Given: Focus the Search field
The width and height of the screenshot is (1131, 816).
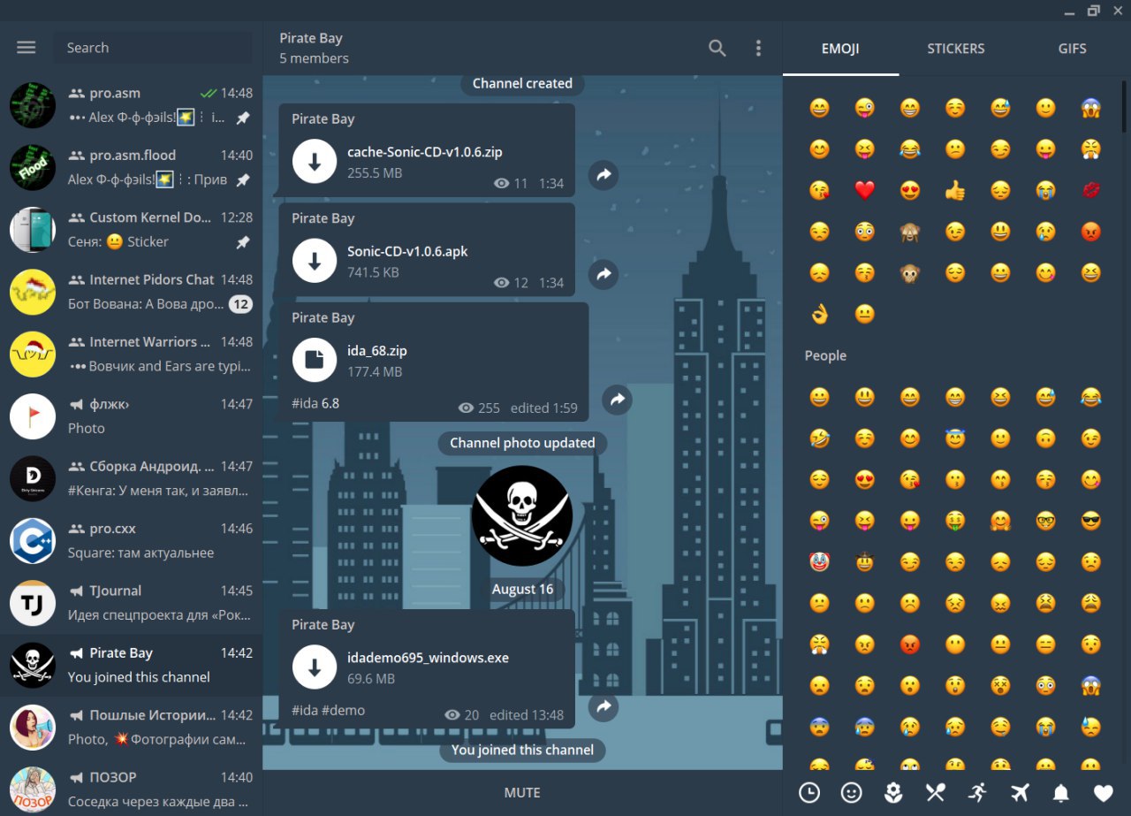Looking at the screenshot, I should [x=152, y=48].
